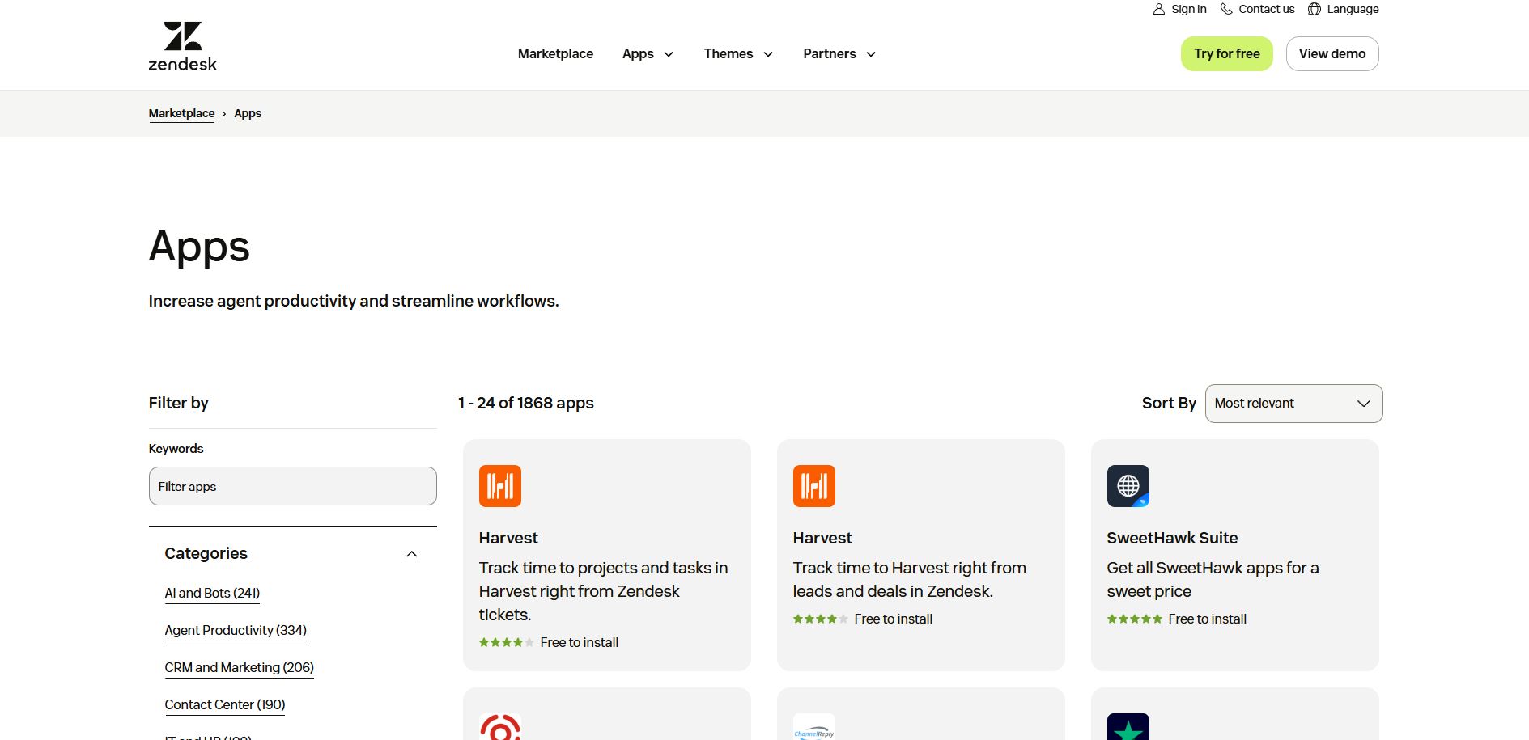
Task: Expand the Themes menu dropdown
Action: [738, 53]
